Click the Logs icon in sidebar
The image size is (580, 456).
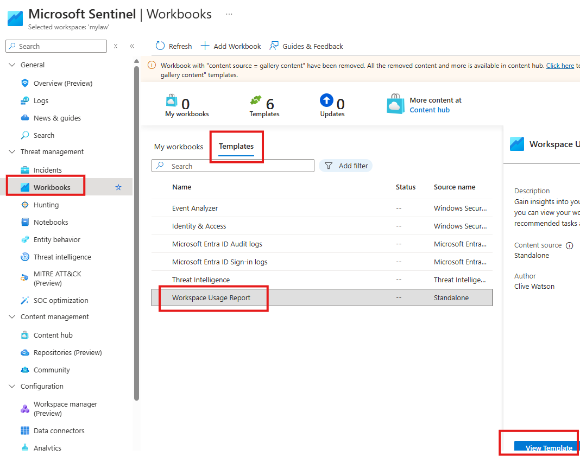(25, 100)
